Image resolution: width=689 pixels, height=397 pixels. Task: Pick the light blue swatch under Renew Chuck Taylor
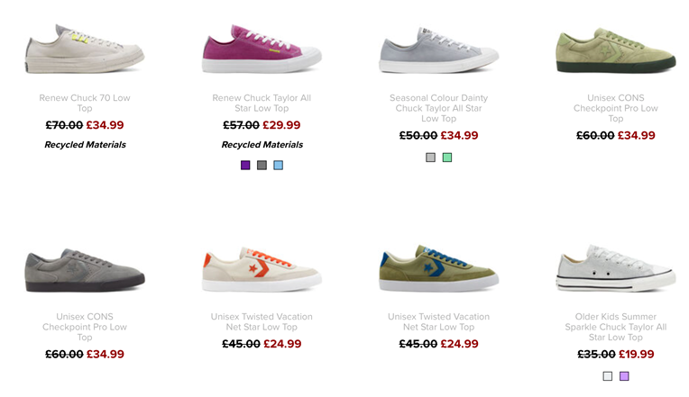point(278,165)
